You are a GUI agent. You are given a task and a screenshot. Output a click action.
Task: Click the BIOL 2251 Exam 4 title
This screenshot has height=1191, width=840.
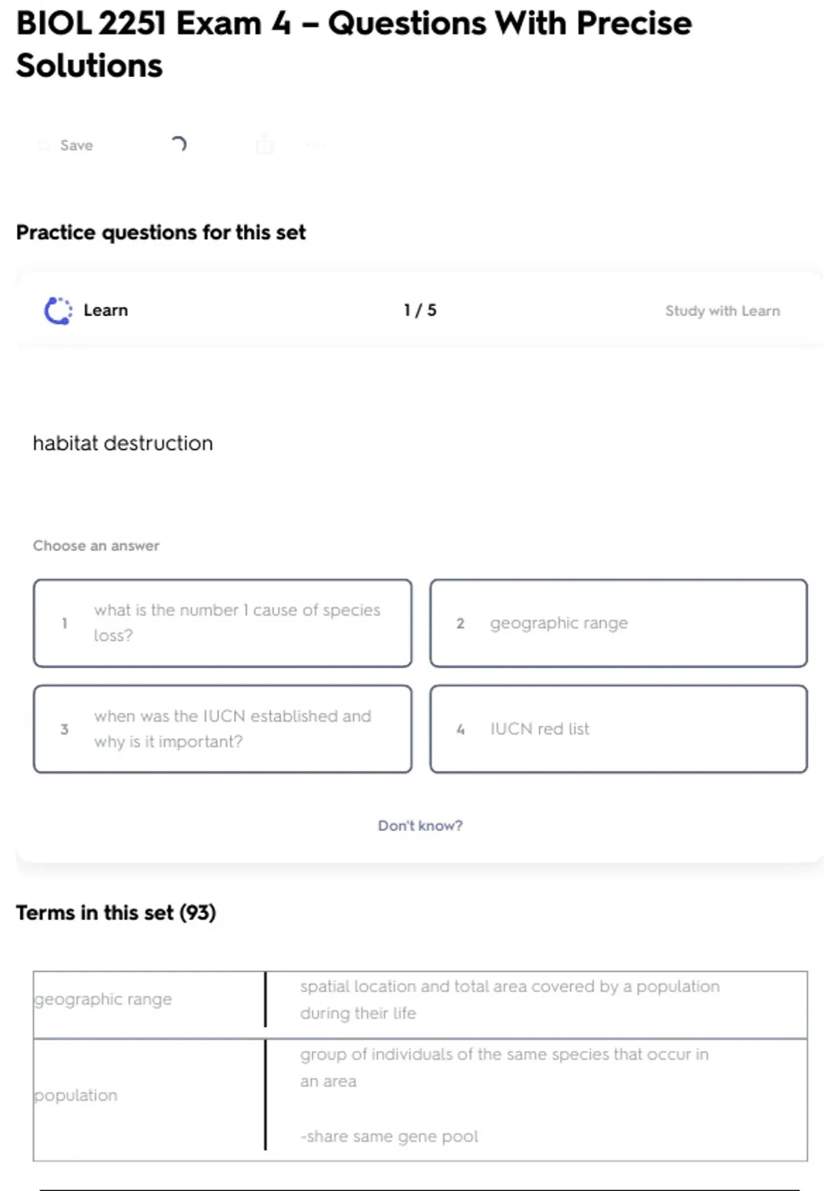click(353, 43)
